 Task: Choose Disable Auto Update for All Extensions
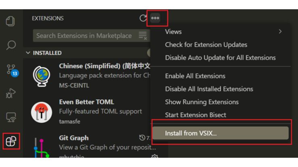pos(220,58)
